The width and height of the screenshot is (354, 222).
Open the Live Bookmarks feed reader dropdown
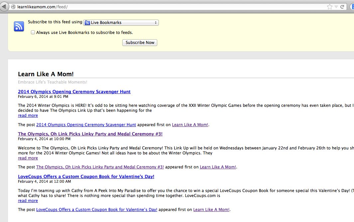point(121,23)
